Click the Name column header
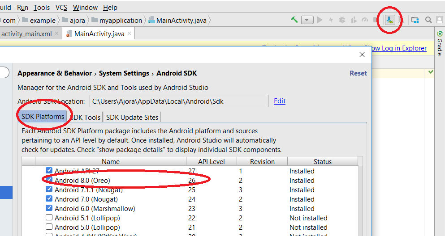The height and width of the screenshot is (236, 445). (111, 161)
